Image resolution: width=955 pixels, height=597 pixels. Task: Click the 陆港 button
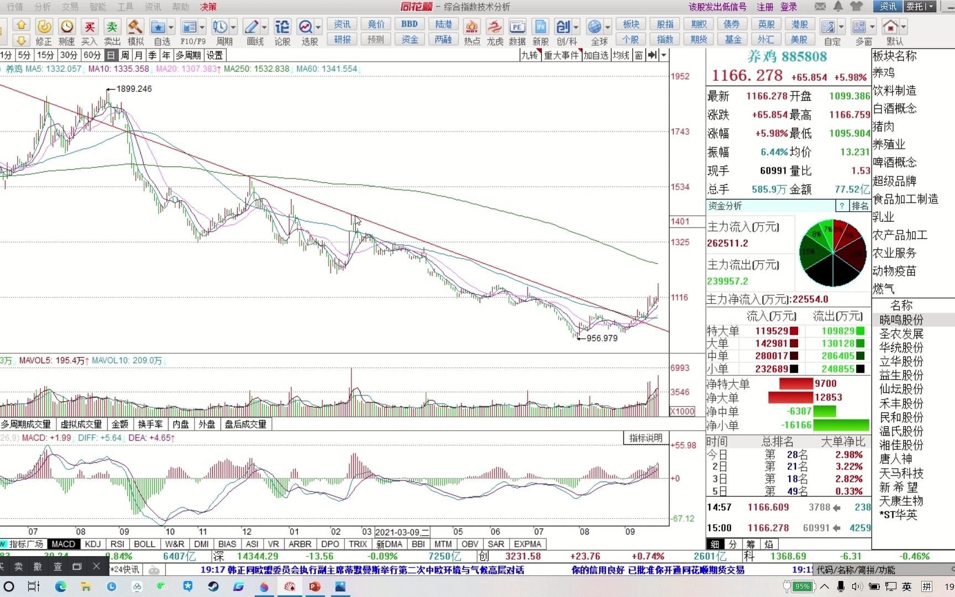pos(443,24)
